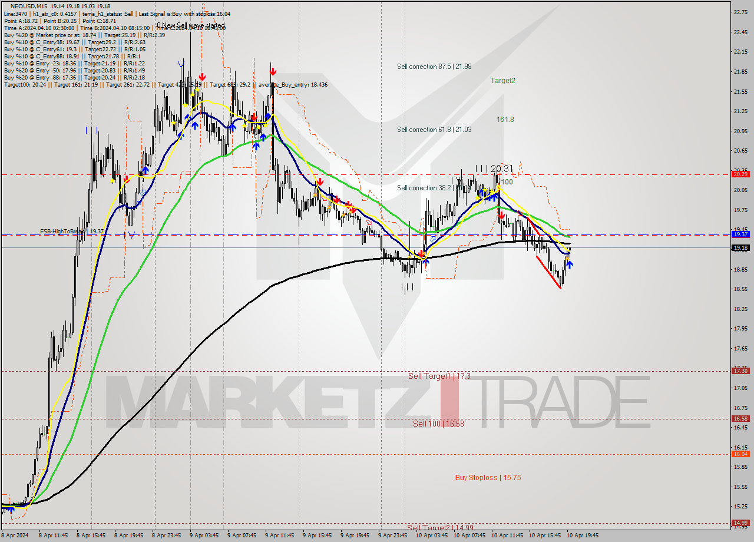Select the red 20.29 price tag on axis
The height and width of the screenshot is (542, 754).
[740, 174]
